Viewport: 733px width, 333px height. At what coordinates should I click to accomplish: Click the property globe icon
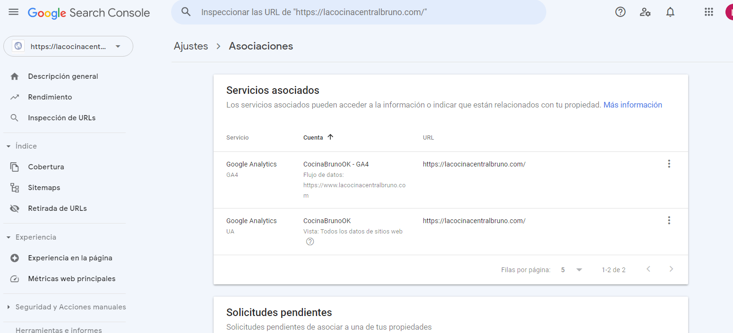[18, 46]
